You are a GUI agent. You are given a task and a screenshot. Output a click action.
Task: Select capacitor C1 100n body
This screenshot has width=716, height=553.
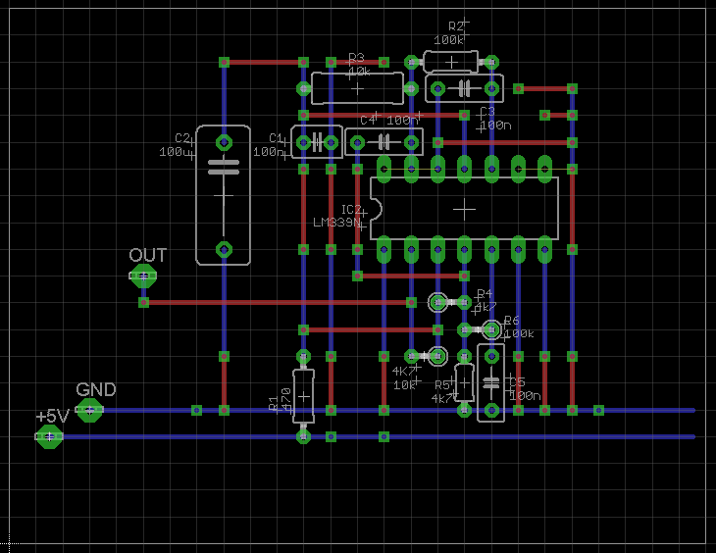pyautogui.click(x=317, y=143)
